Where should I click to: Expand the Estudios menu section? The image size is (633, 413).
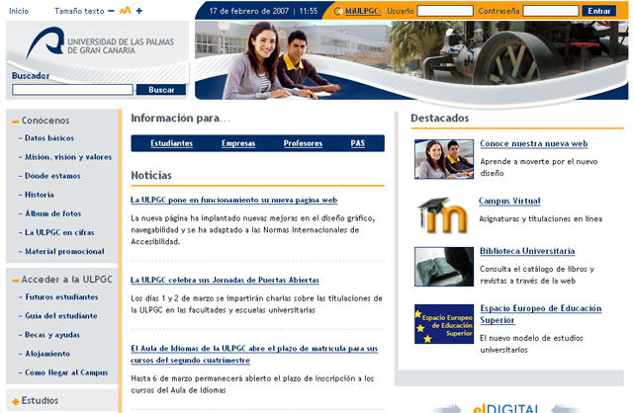(16, 401)
